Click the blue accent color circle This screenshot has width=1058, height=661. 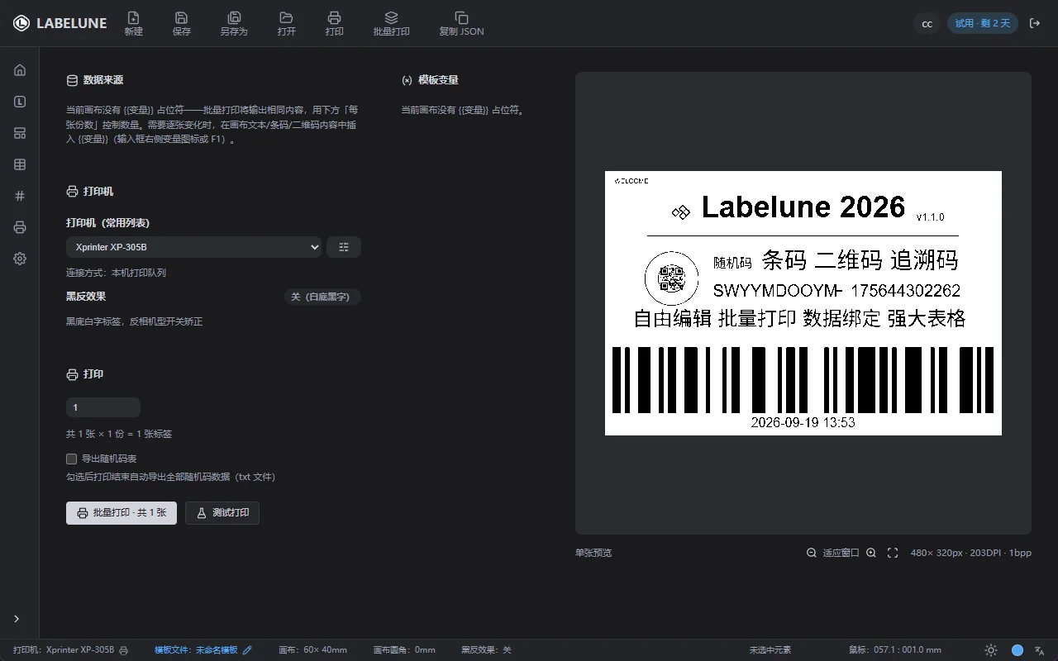point(1017,650)
